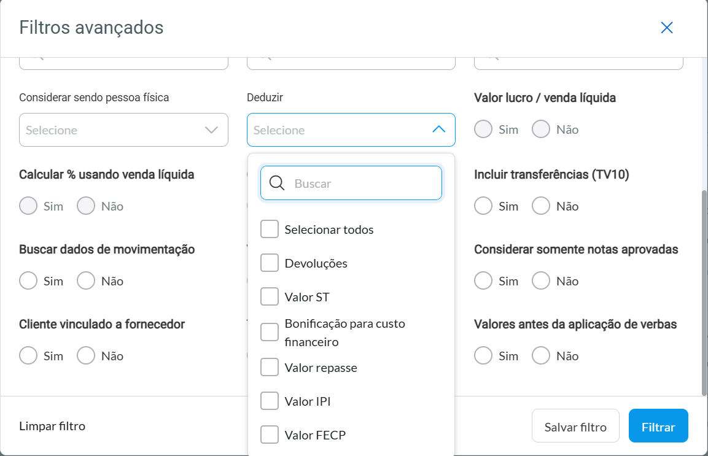Click the Limpar filtro link
Image resolution: width=708 pixels, height=456 pixels.
click(x=52, y=425)
